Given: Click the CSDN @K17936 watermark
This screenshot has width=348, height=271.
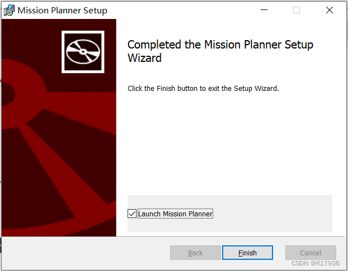Looking at the screenshot, I should pos(316,263).
